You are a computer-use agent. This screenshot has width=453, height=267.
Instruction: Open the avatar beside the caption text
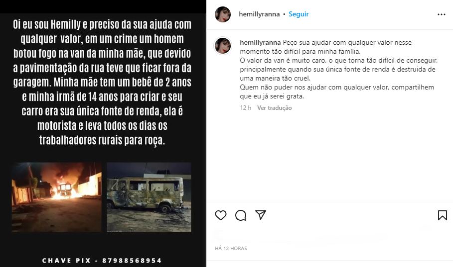point(223,46)
